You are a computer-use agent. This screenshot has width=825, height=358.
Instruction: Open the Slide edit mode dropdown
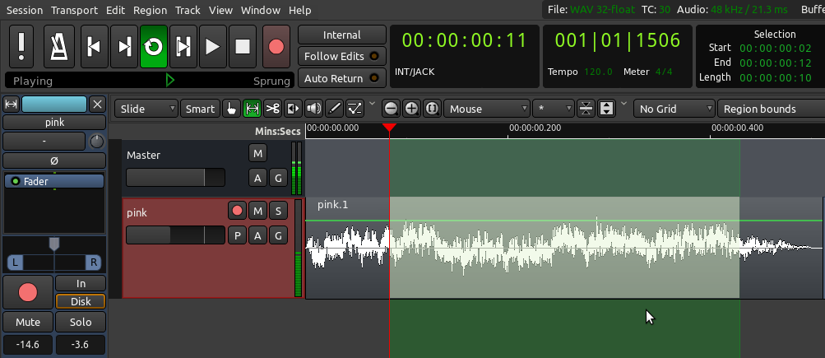(x=146, y=109)
